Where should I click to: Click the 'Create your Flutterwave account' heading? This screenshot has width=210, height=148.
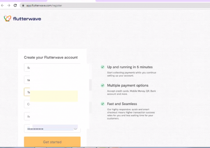click(51, 57)
